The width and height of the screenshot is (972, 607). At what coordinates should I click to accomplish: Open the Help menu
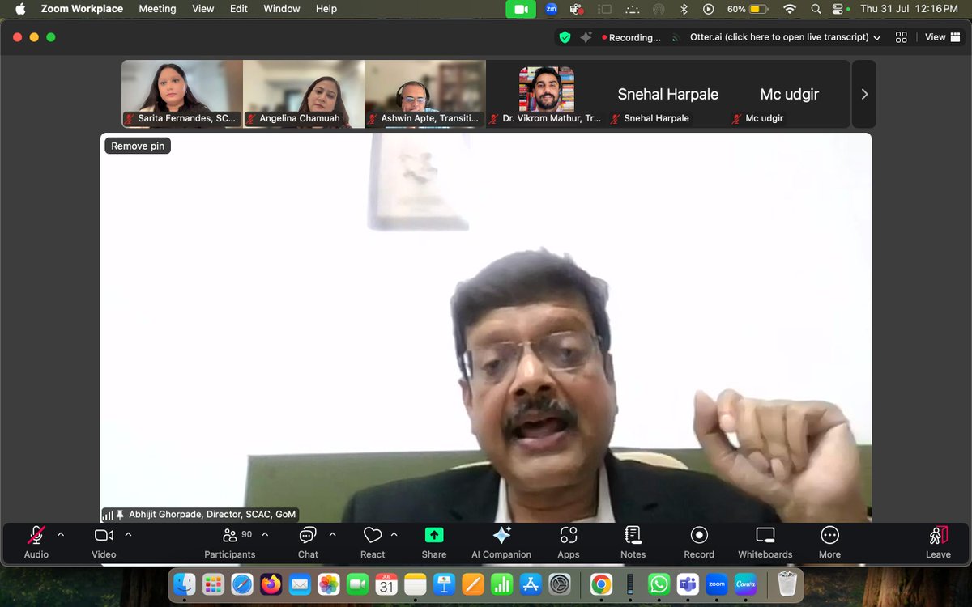[x=326, y=9]
